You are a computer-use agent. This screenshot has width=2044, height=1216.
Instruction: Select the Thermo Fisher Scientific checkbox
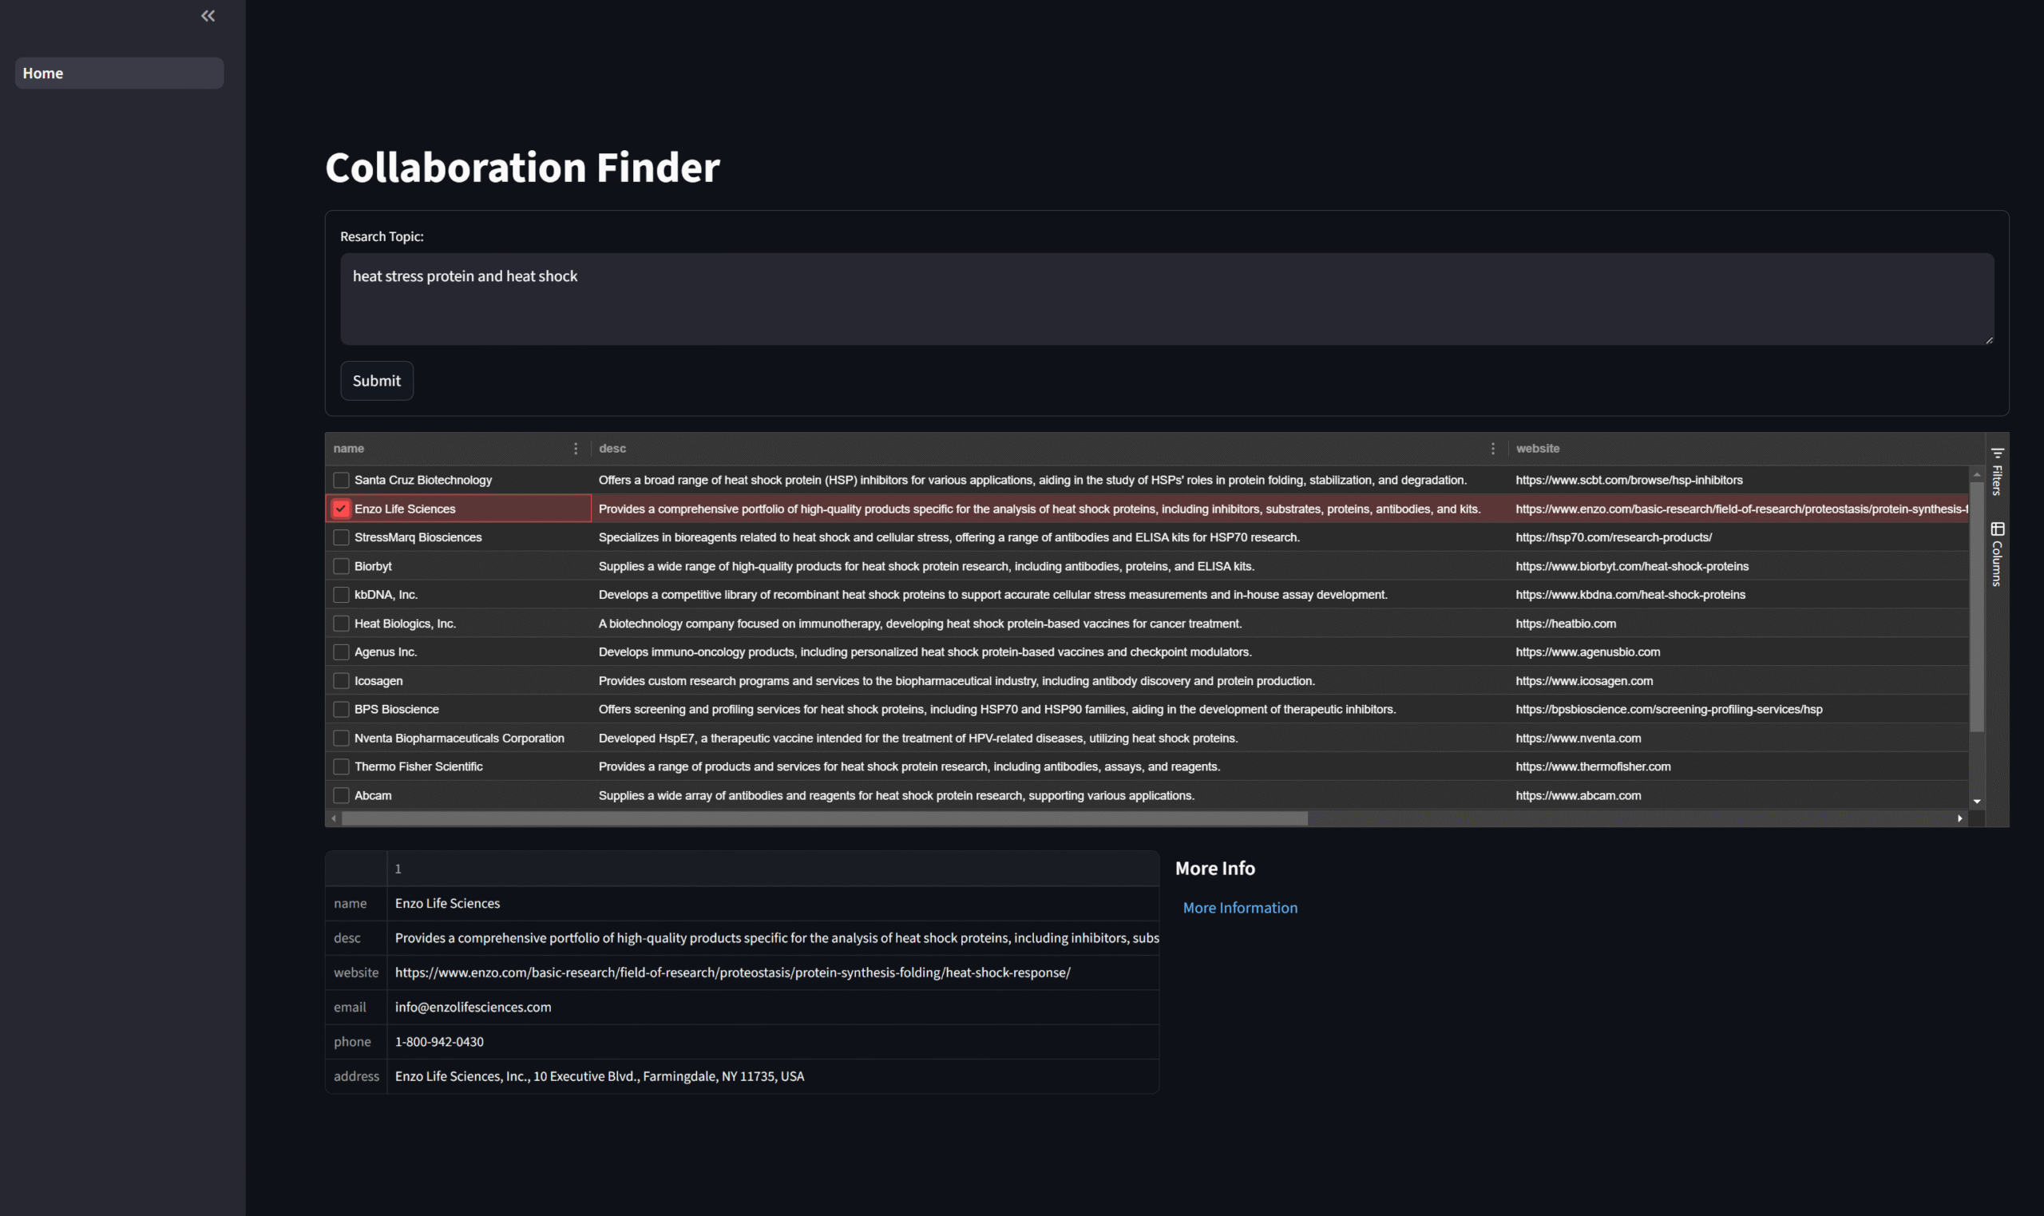pyautogui.click(x=342, y=767)
